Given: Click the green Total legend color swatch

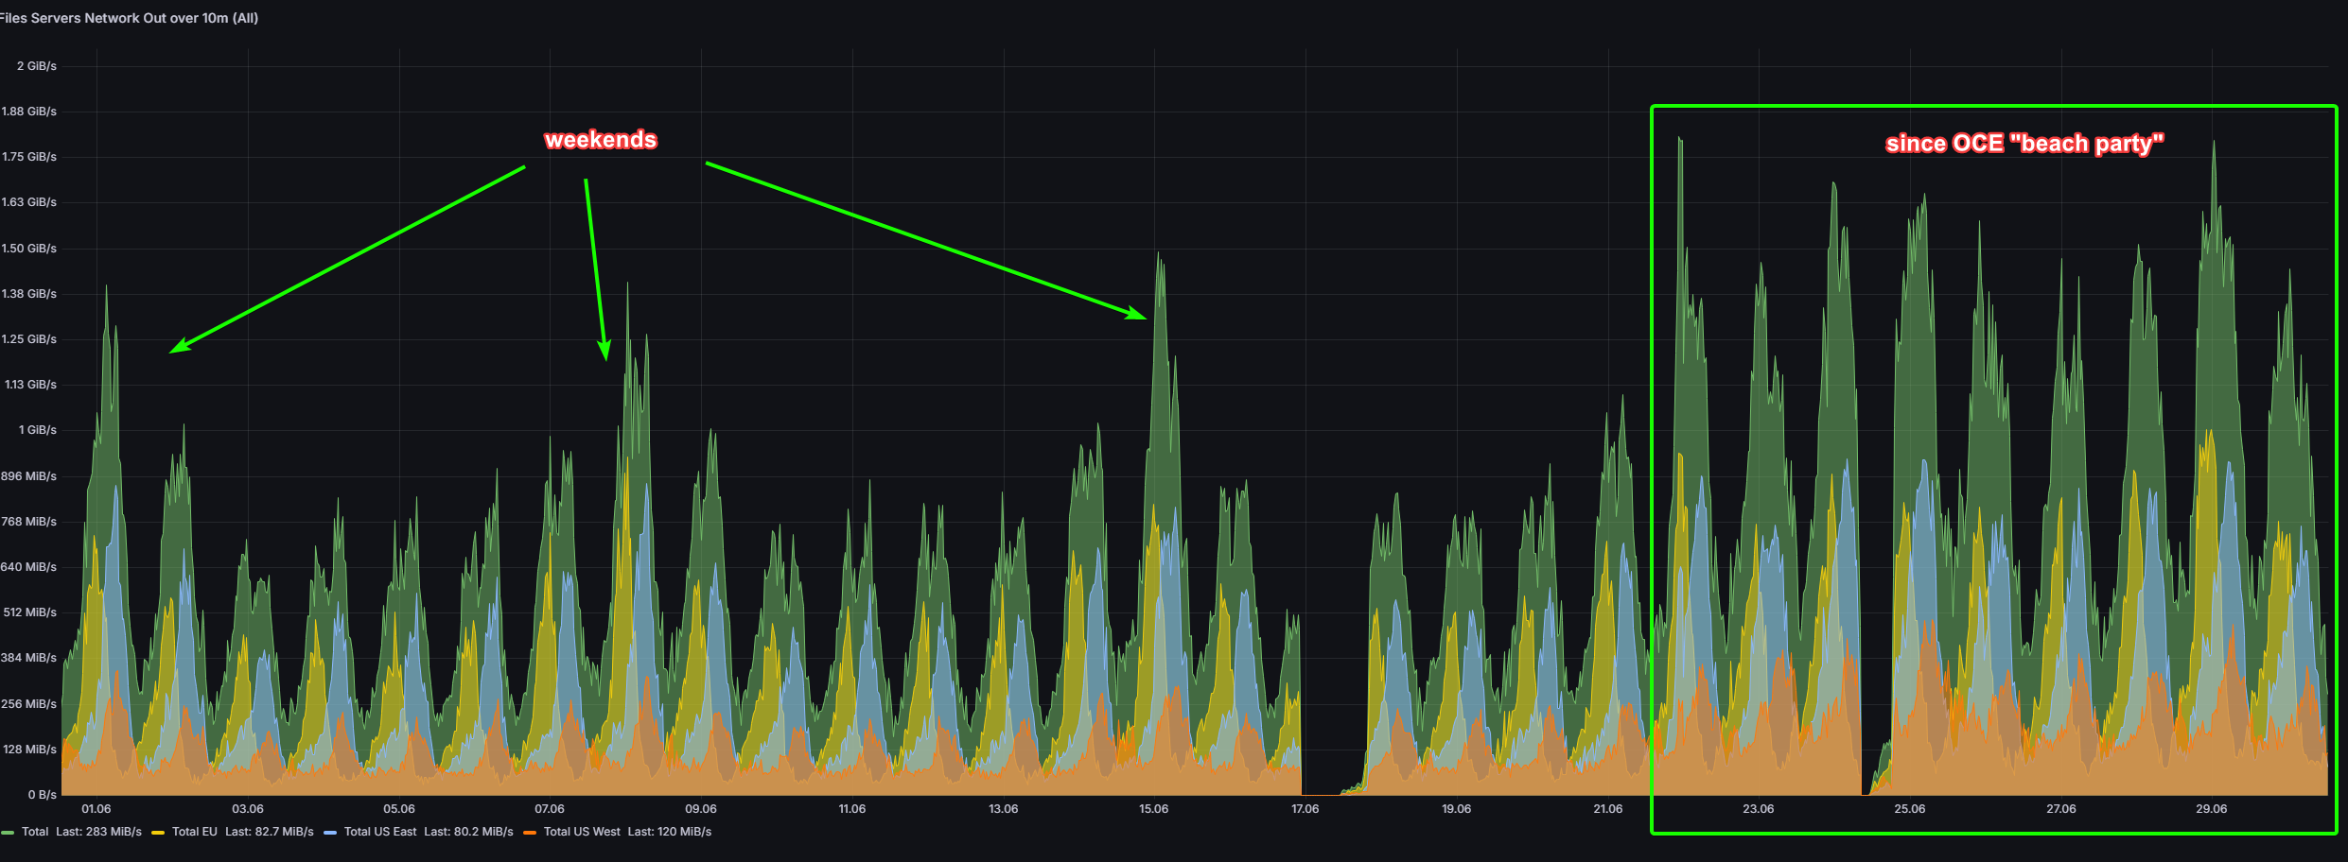Looking at the screenshot, I should [8, 833].
